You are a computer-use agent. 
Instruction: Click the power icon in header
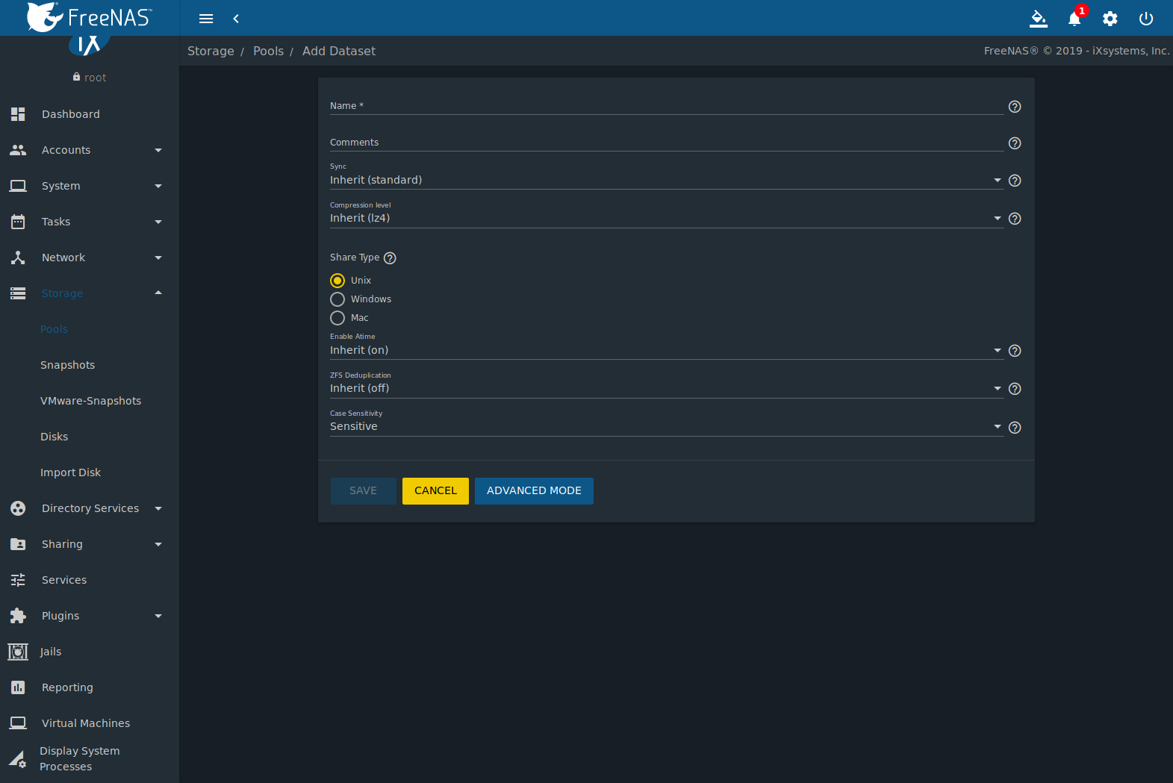tap(1146, 19)
